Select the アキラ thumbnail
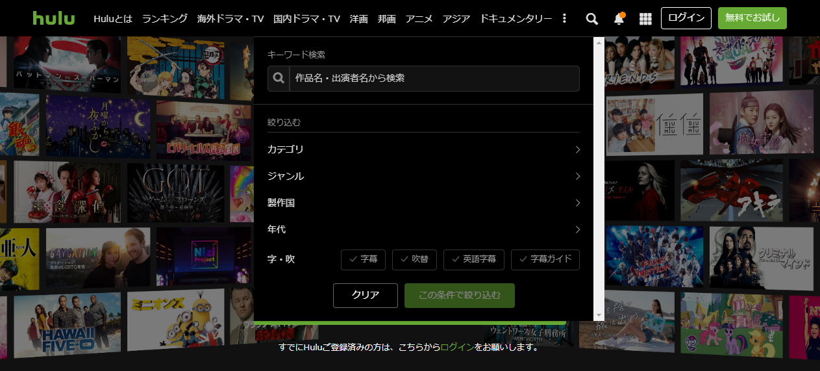 pyautogui.click(x=732, y=190)
